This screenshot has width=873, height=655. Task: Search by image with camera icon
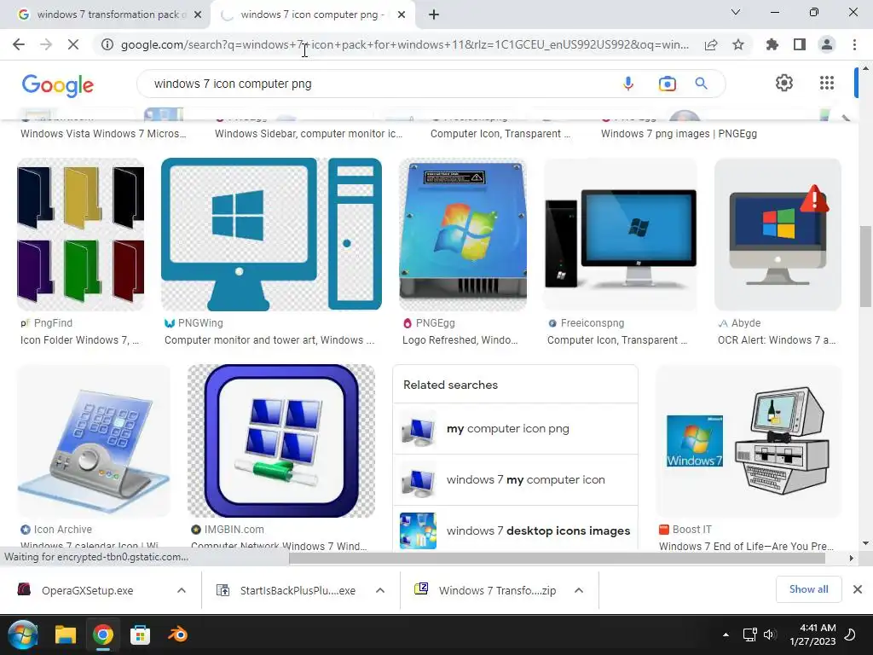pos(667,84)
